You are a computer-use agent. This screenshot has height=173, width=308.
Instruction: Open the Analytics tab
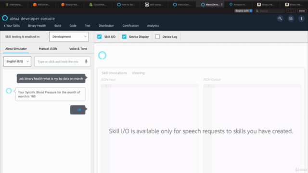[153, 25]
